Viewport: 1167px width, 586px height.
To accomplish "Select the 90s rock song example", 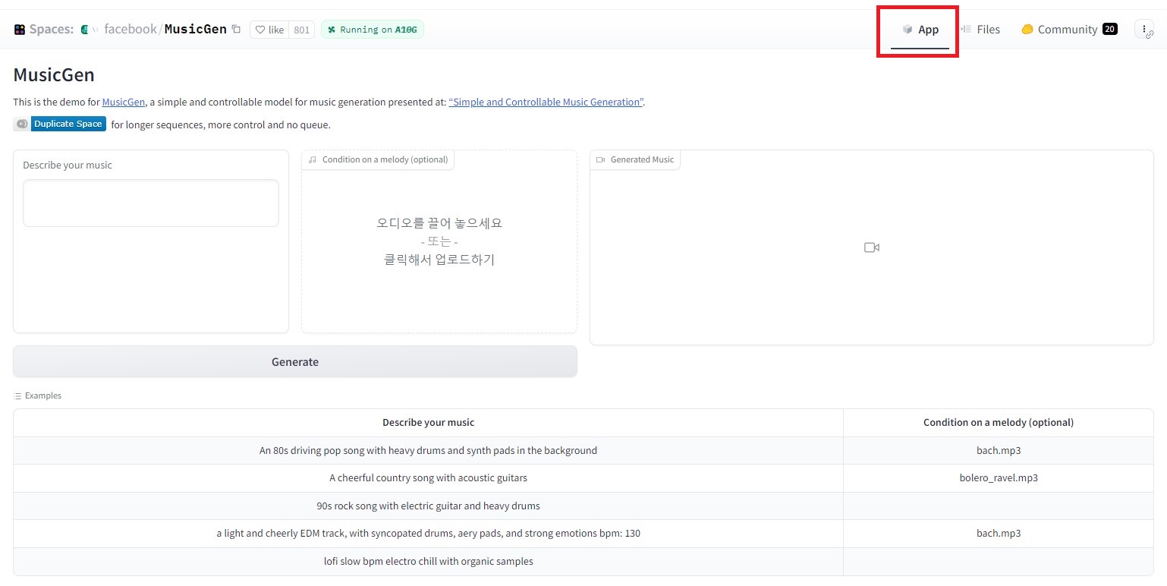I will (x=428, y=506).
